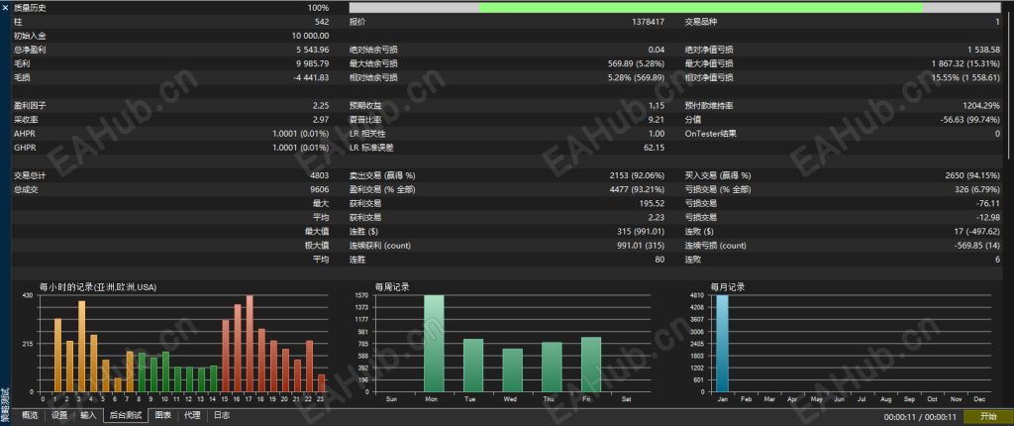The image size is (1014, 426).
Task: Click the 初始入金 value 10 000.00
Action: 310,36
